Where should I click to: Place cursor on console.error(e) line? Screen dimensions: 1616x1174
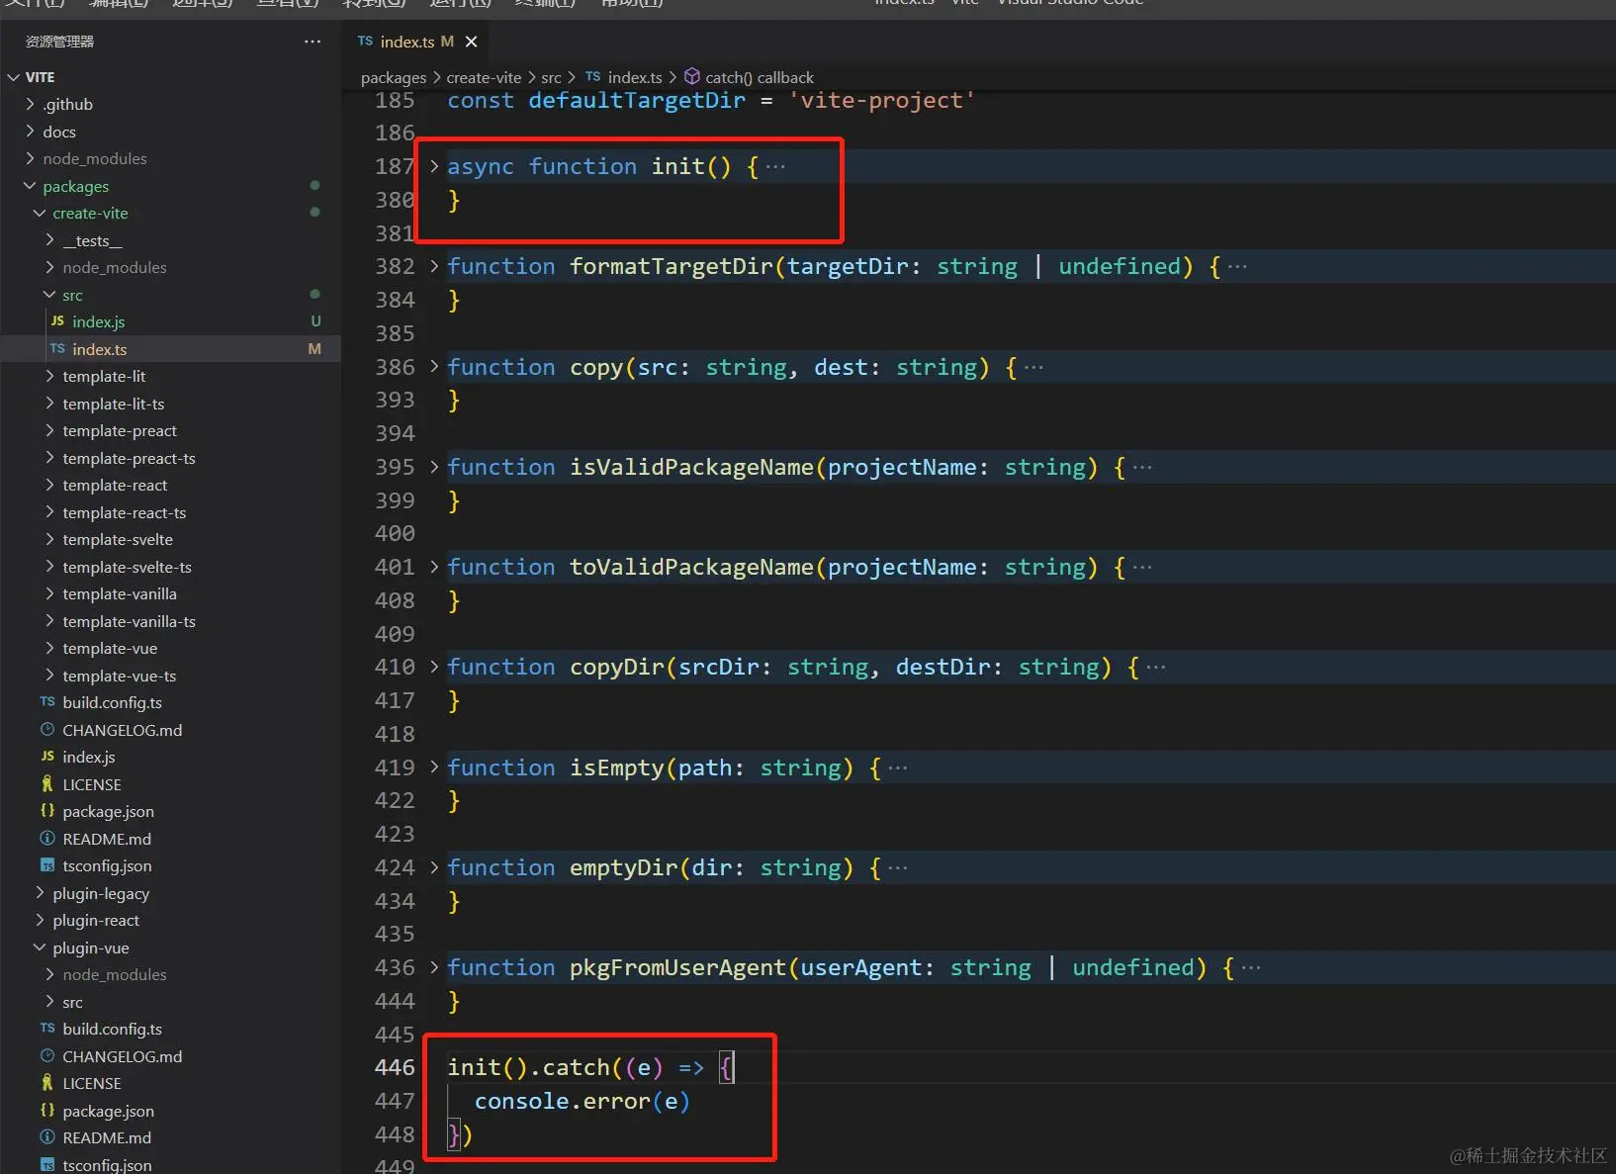tap(583, 1101)
